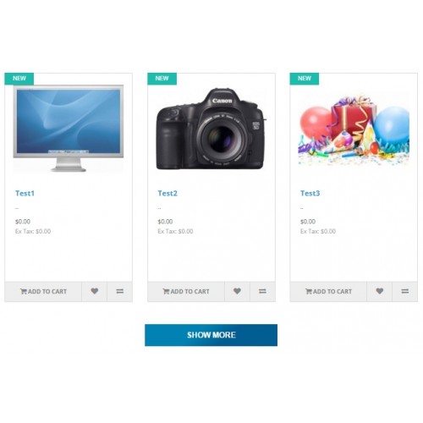The height and width of the screenshot is (423, 423).
Task: Click the Show More button
Action: point(211,335)
